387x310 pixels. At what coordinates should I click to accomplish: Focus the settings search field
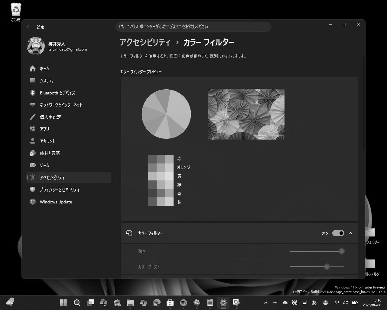click(x=193, y=27)
